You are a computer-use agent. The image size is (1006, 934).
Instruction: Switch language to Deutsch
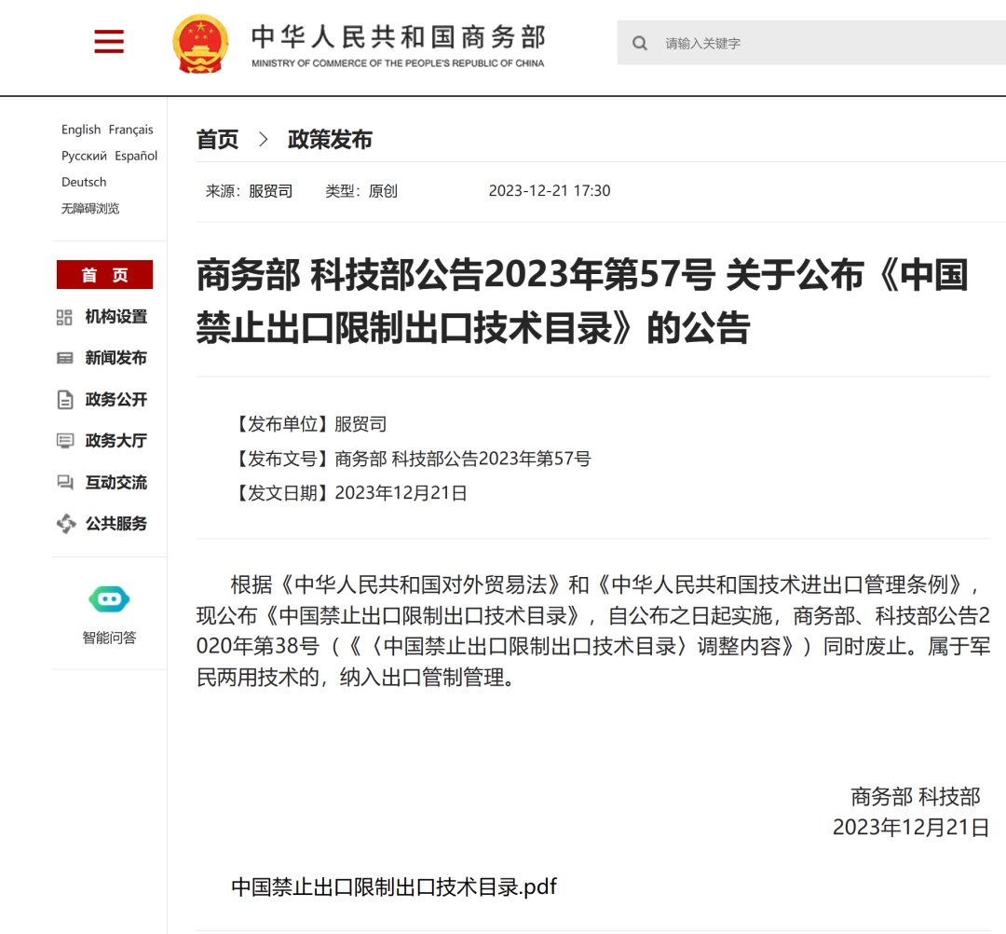(x=84, y=183)
